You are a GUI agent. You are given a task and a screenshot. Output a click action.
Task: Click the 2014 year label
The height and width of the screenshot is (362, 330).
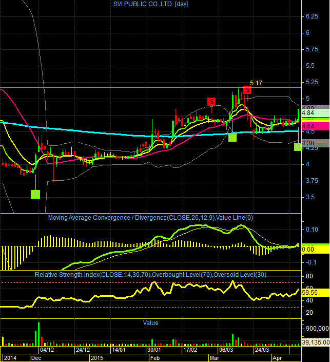[x=10, y=358]
